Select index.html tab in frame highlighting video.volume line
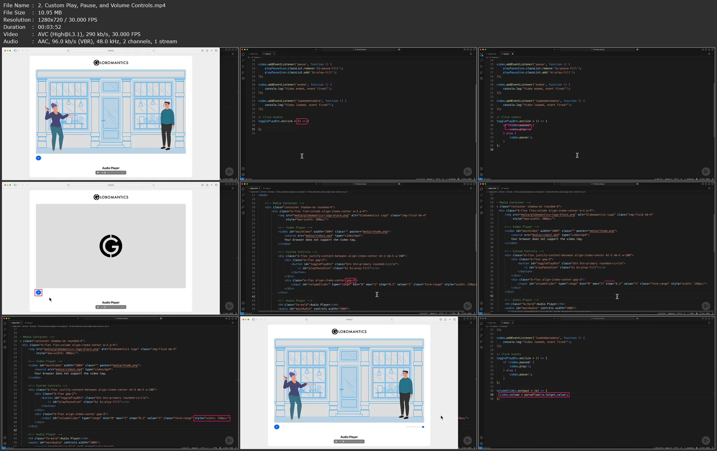The height and width of the screenshot is (451, 717). [x=492, y=323]
